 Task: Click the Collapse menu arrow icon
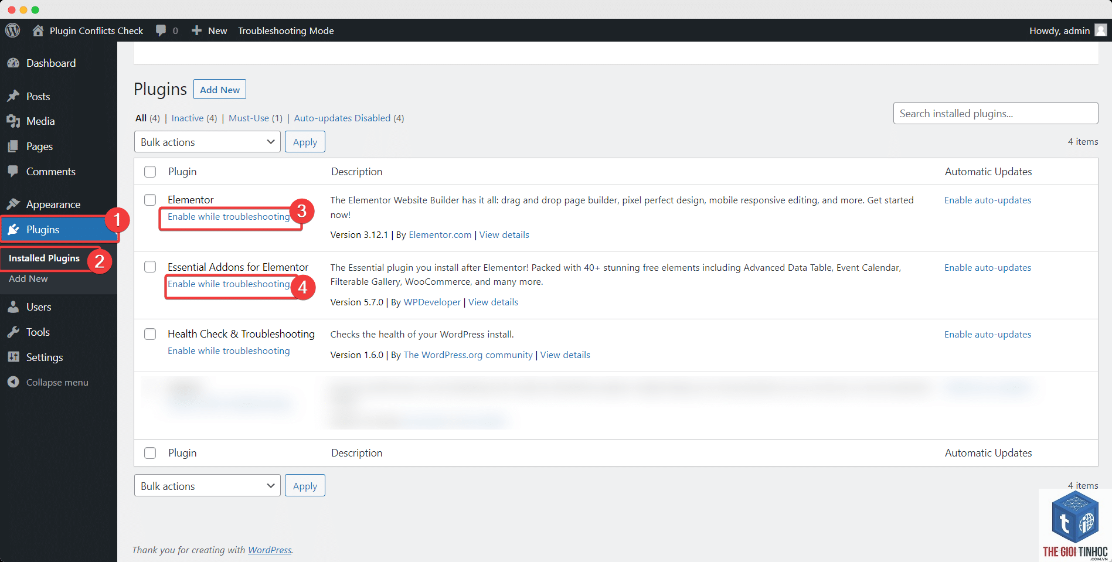point(13,382)
